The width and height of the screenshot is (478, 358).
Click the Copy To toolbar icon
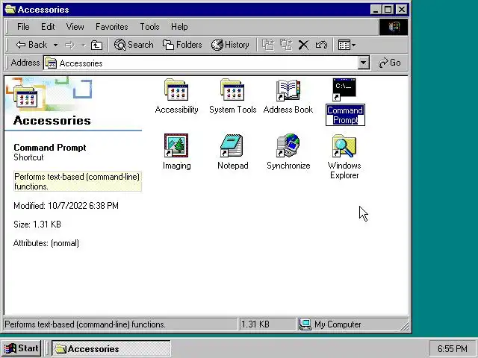click(286, 45)
